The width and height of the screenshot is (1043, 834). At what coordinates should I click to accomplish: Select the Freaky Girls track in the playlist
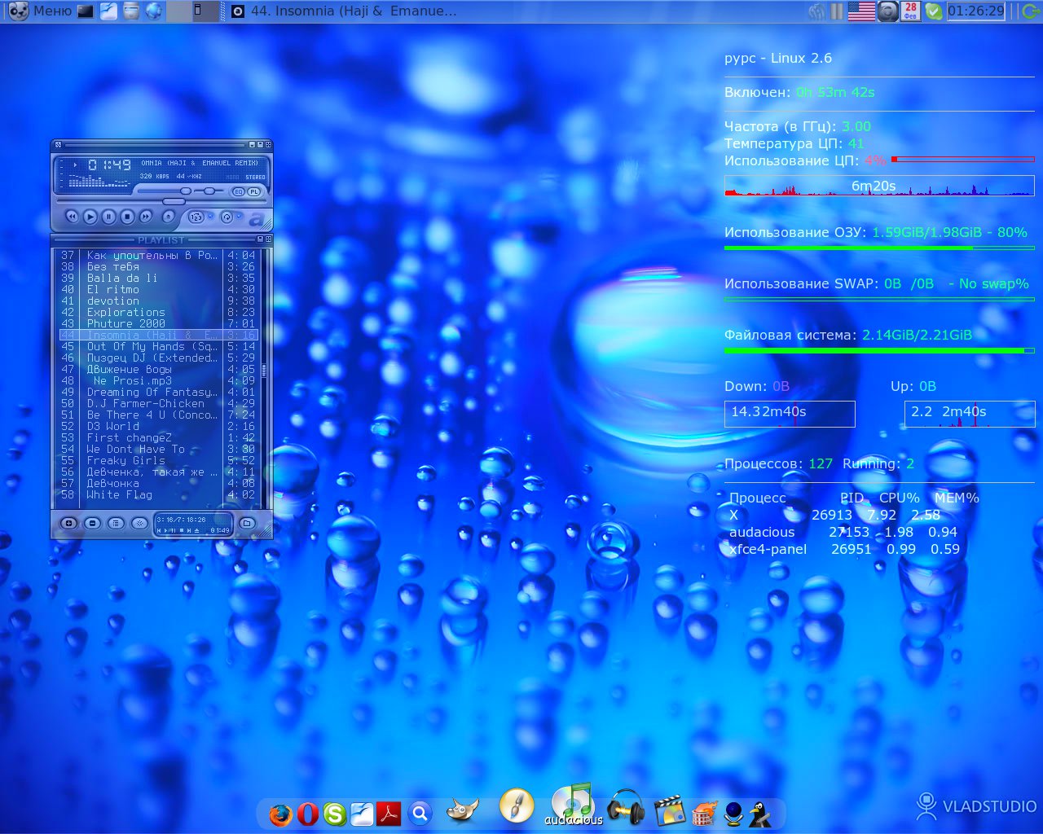coord(126,460)
